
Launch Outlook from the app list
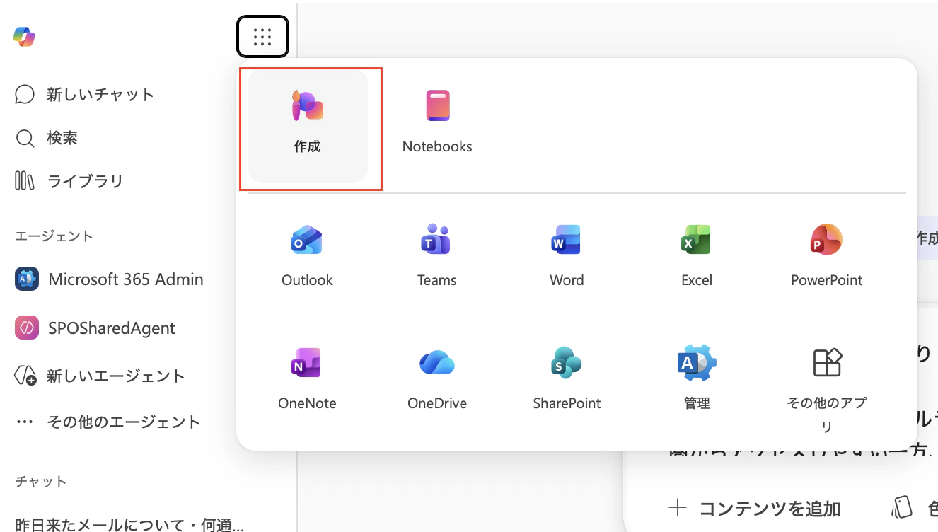pyautogui.click(x=307, y=255)
